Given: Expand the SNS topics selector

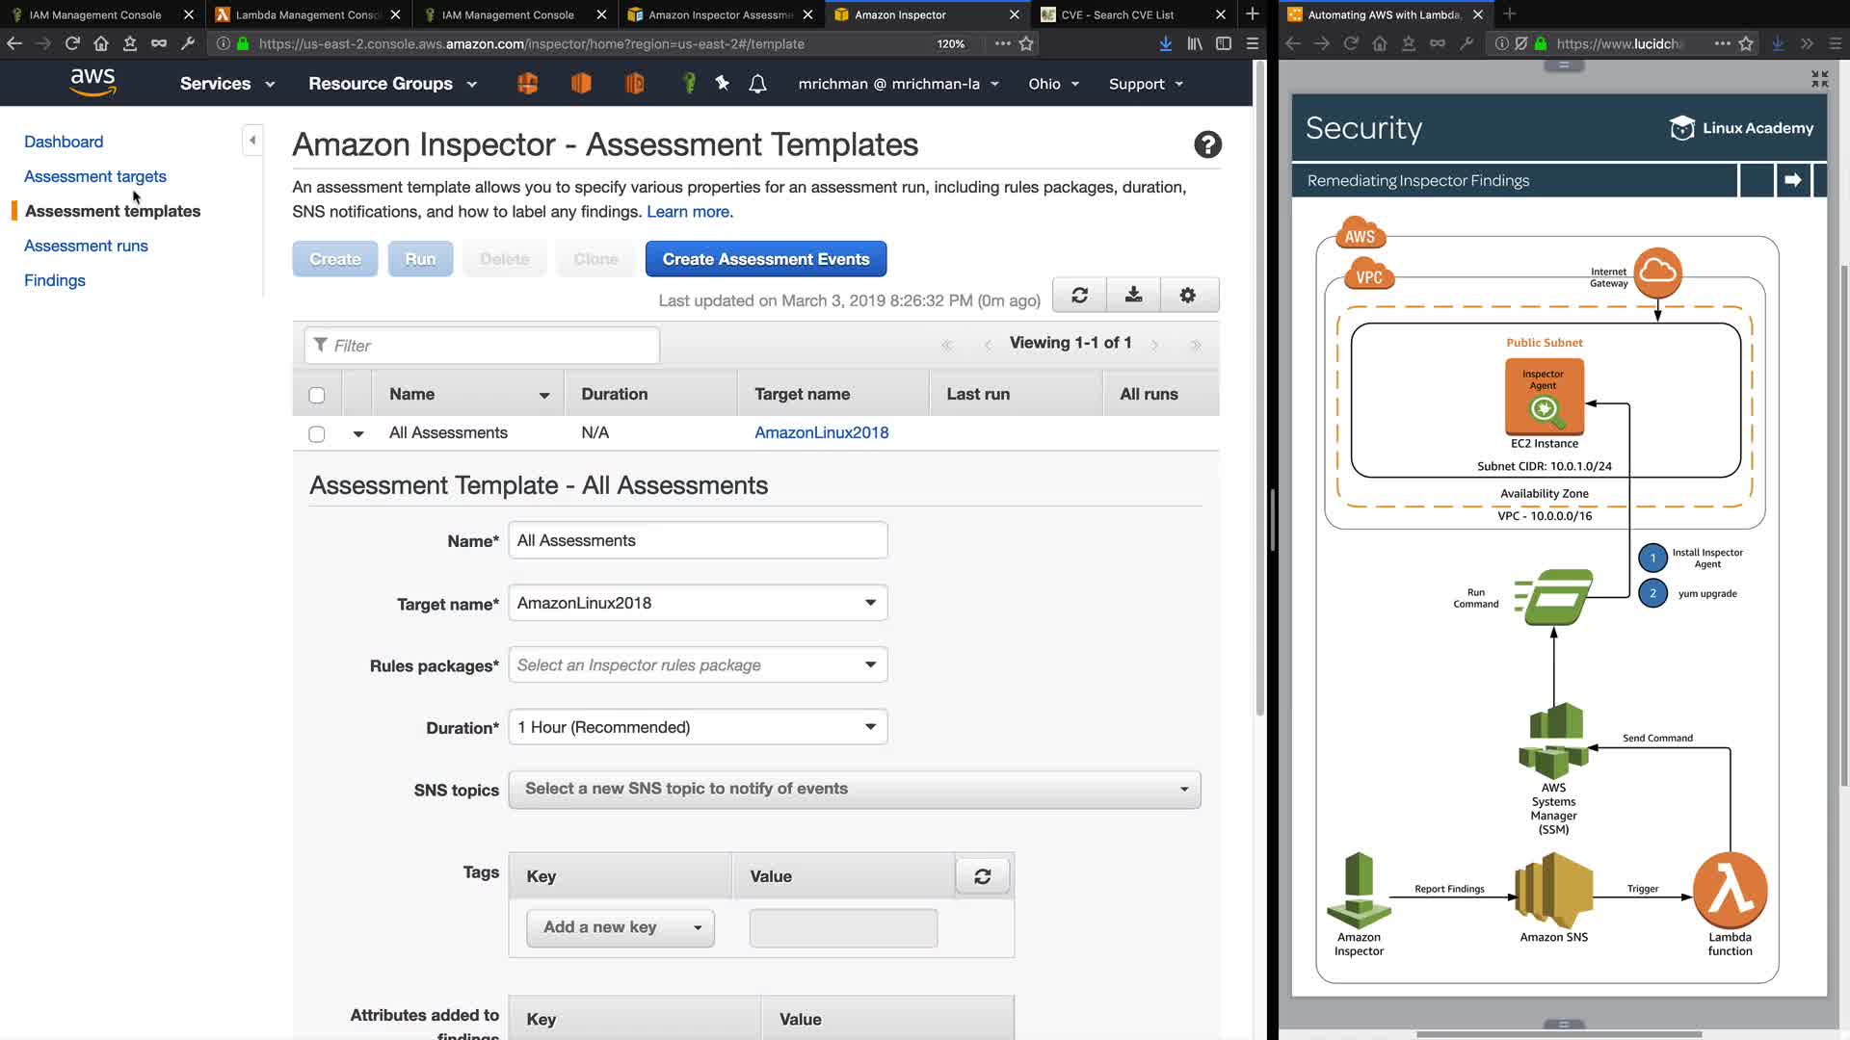Looking at the screenshot, I should pyautogui.click(x=854, y=789).
